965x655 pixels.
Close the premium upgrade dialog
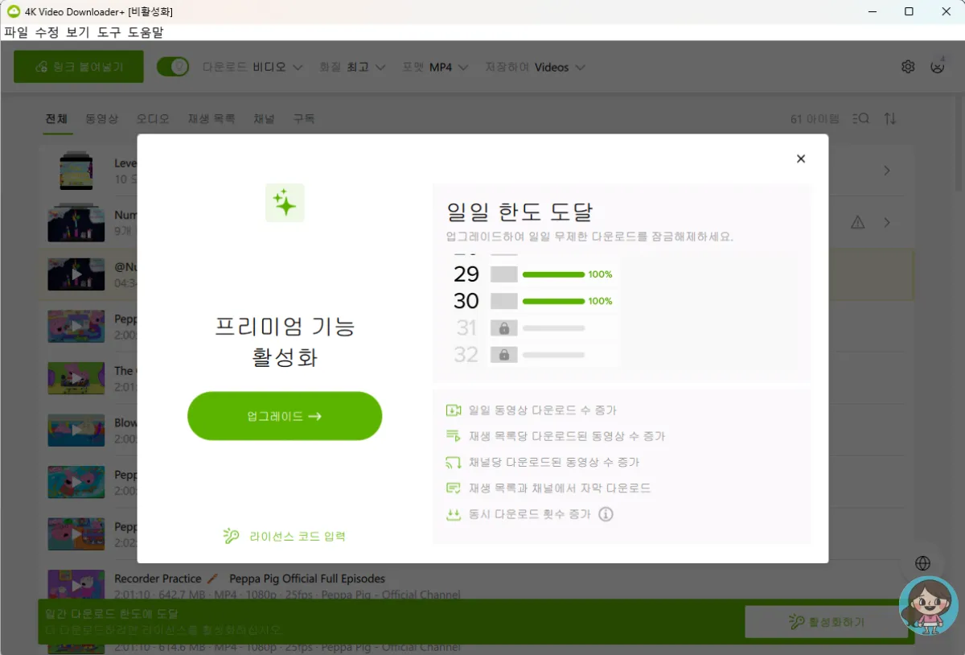click(800, 159)
